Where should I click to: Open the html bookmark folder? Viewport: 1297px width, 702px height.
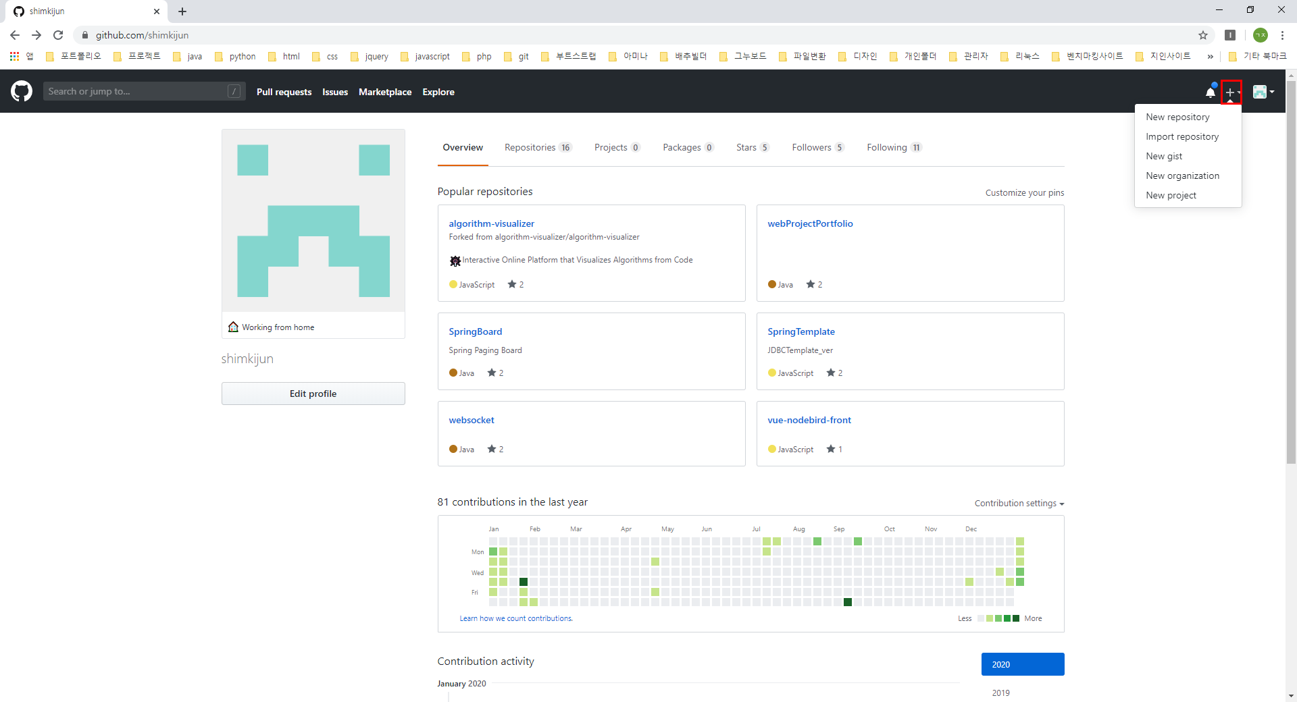(x=284, y=57)
